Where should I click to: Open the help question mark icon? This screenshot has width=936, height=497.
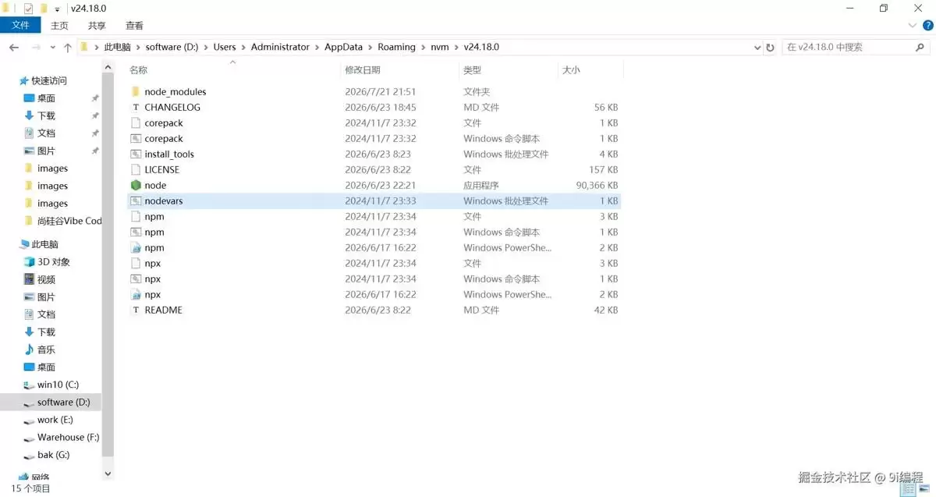(928, 26)
